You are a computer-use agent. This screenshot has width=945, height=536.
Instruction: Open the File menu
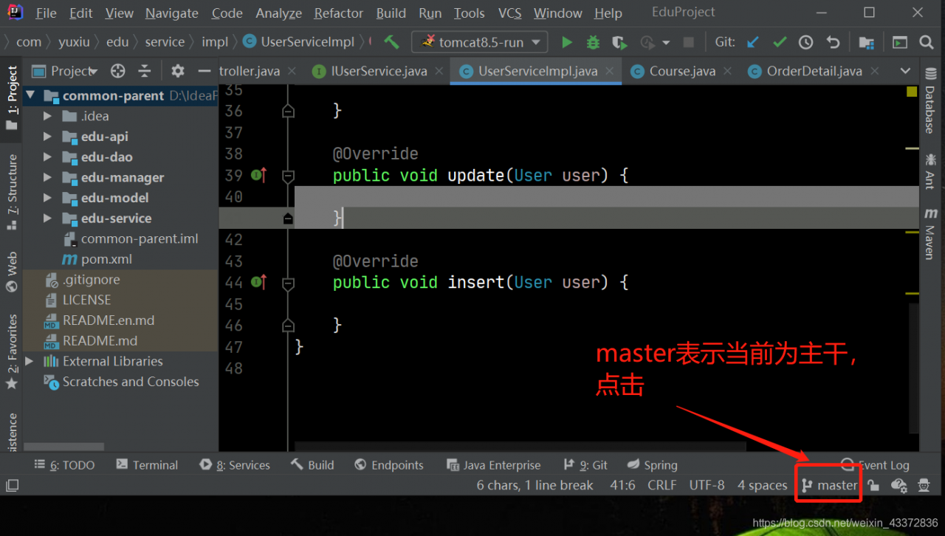[46, 13]
